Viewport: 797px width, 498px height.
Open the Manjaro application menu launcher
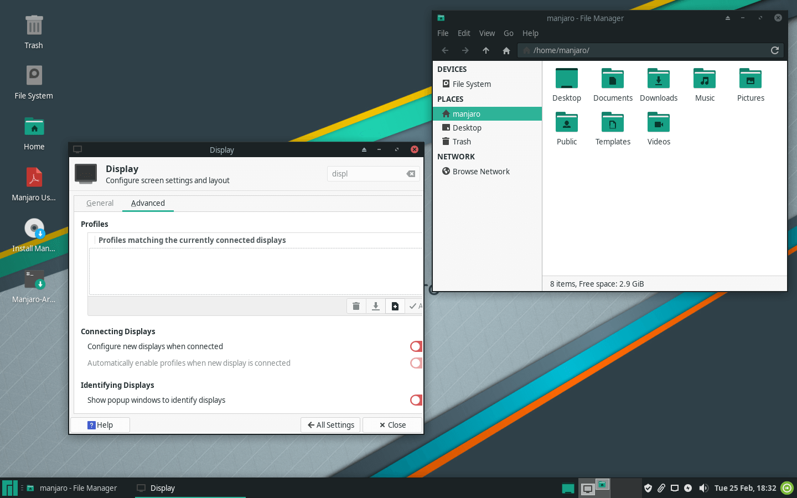click(x=10, y=488)
